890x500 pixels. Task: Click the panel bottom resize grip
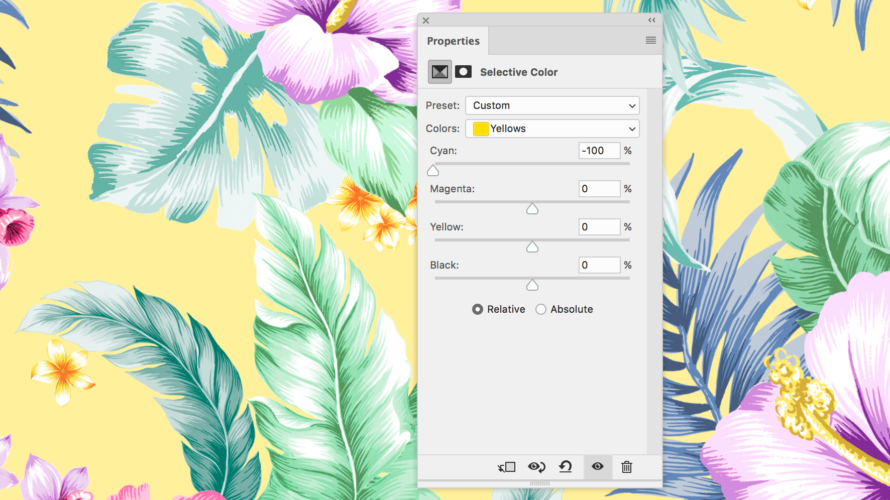(540, 483)
